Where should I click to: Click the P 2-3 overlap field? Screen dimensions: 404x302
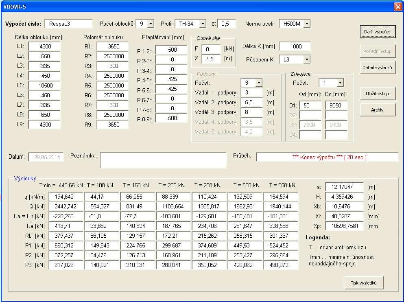[x=171, y=59]
